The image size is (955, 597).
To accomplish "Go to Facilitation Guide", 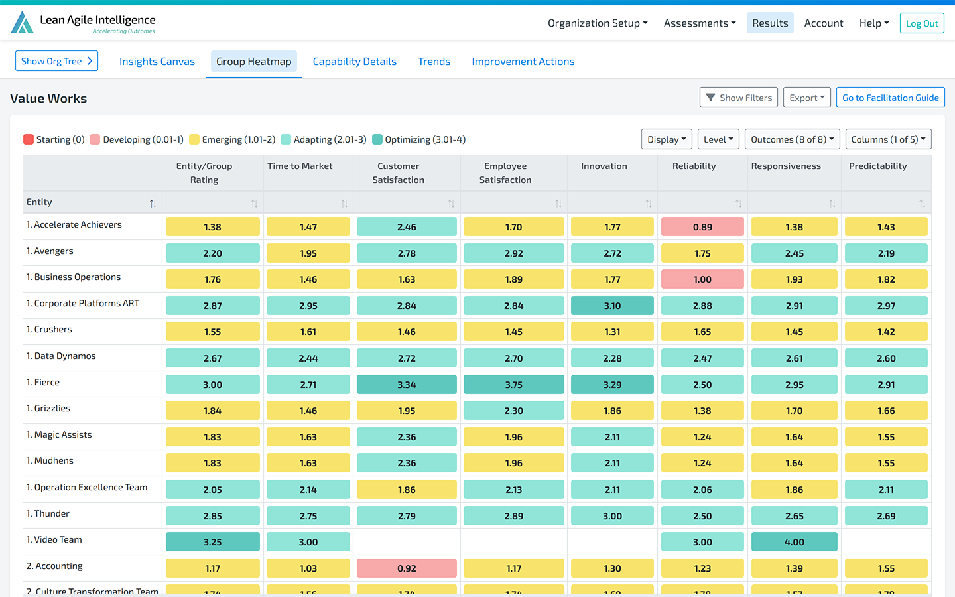I will (x=890, y=98).
